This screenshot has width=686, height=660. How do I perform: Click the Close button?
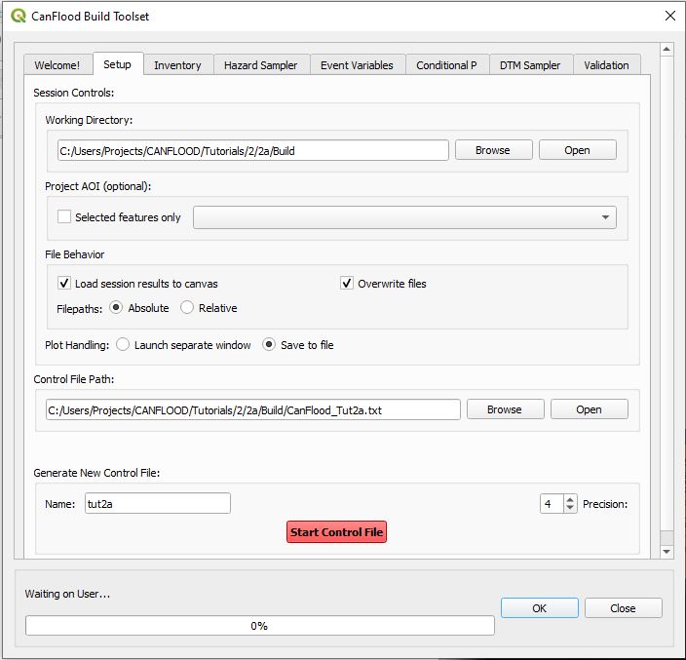point(623,608)
